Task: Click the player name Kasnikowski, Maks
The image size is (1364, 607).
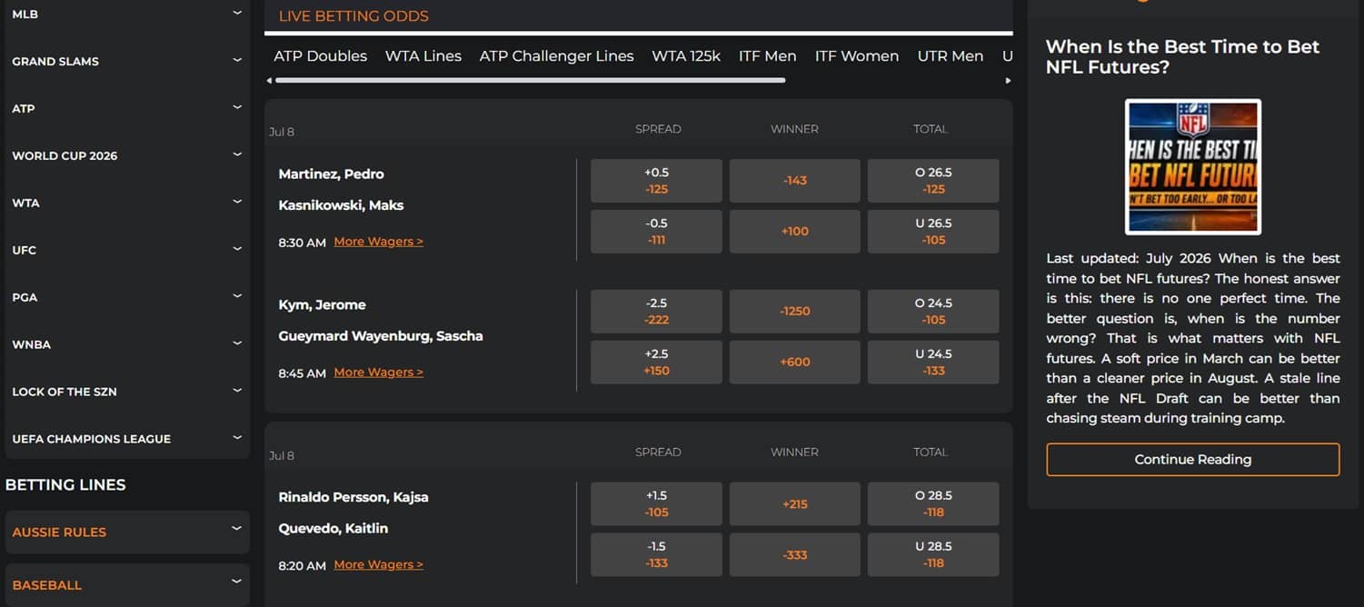Action: (x=341, y=205)
